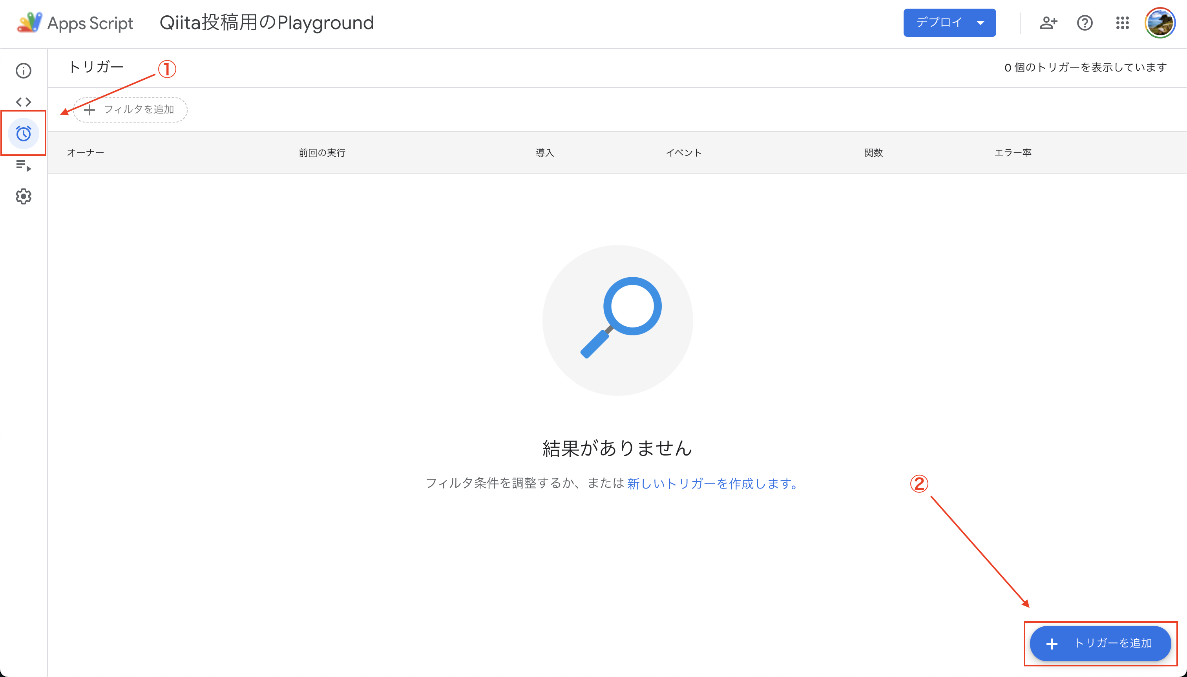Viewport: 1187px width, 677px height.
Task: Open the Editor code brackets icon
Action: click(23, 102)
